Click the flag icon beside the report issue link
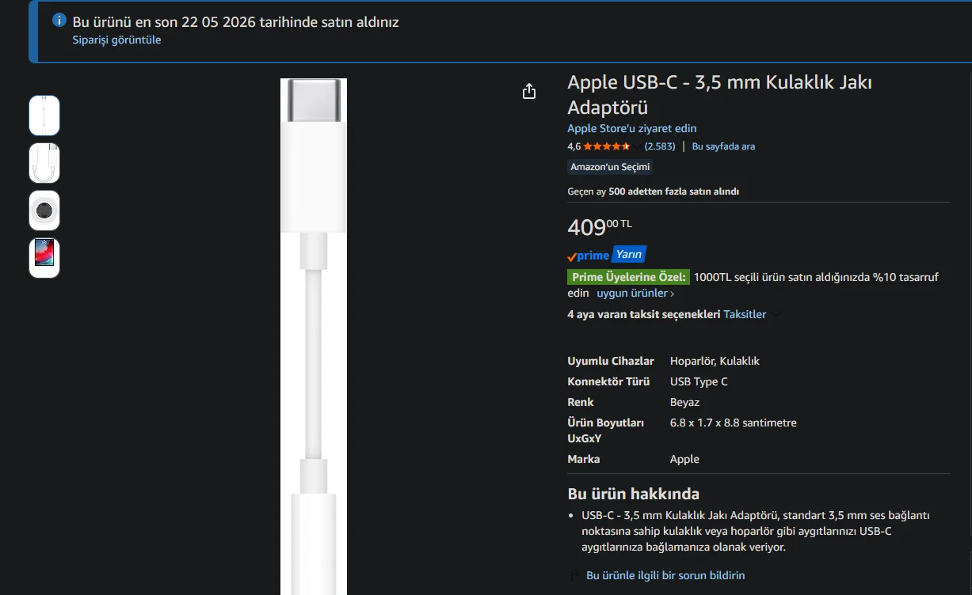The image size is (972, 595). [576, 576]
